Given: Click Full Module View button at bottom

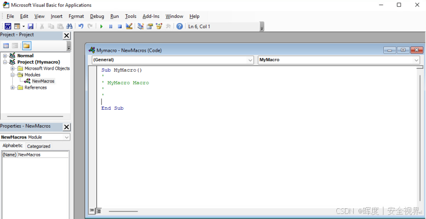Looking at the screenshot, I should click(x=99, y=211).
